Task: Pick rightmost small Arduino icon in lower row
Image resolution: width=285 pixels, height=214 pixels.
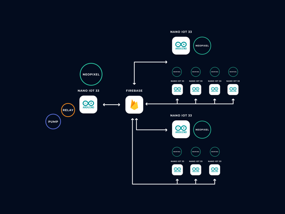Action: pyautogui.click(x=215, y=170)
